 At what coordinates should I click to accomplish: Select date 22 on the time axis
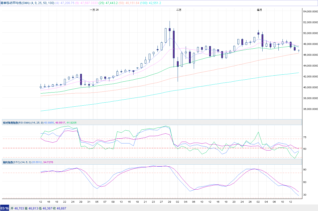(x=65, y=202)
